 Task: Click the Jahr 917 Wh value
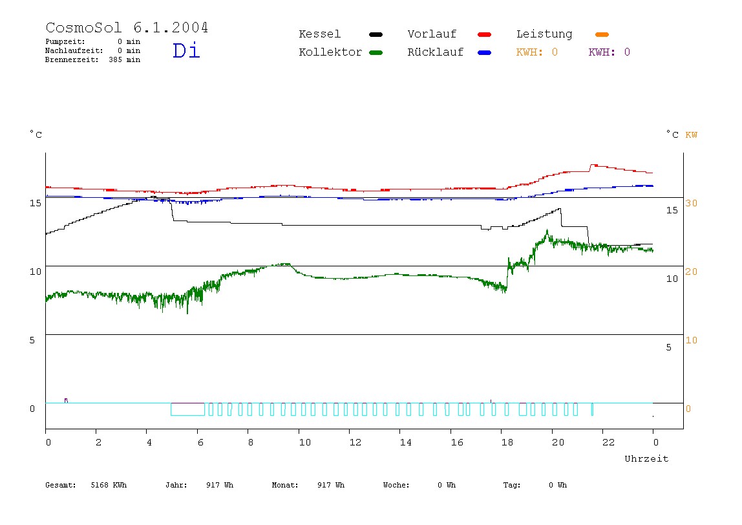pyautogui.click(x=199, y=485)
